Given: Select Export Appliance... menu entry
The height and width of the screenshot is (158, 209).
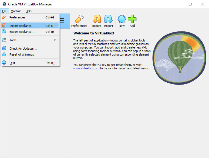Looking at the screenshot, I should tap(30, 32).
